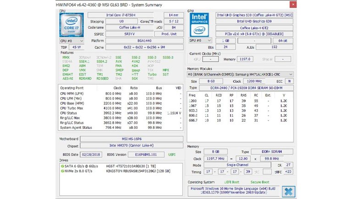Click the memory clock 1197.7 MHz field
The width and height of the screenshot is (353, 199).
pyautogui.click(x=215, y=159)
